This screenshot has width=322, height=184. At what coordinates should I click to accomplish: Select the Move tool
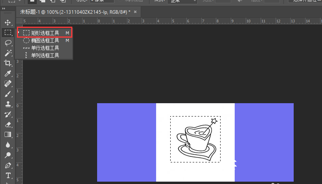[7, 22]
